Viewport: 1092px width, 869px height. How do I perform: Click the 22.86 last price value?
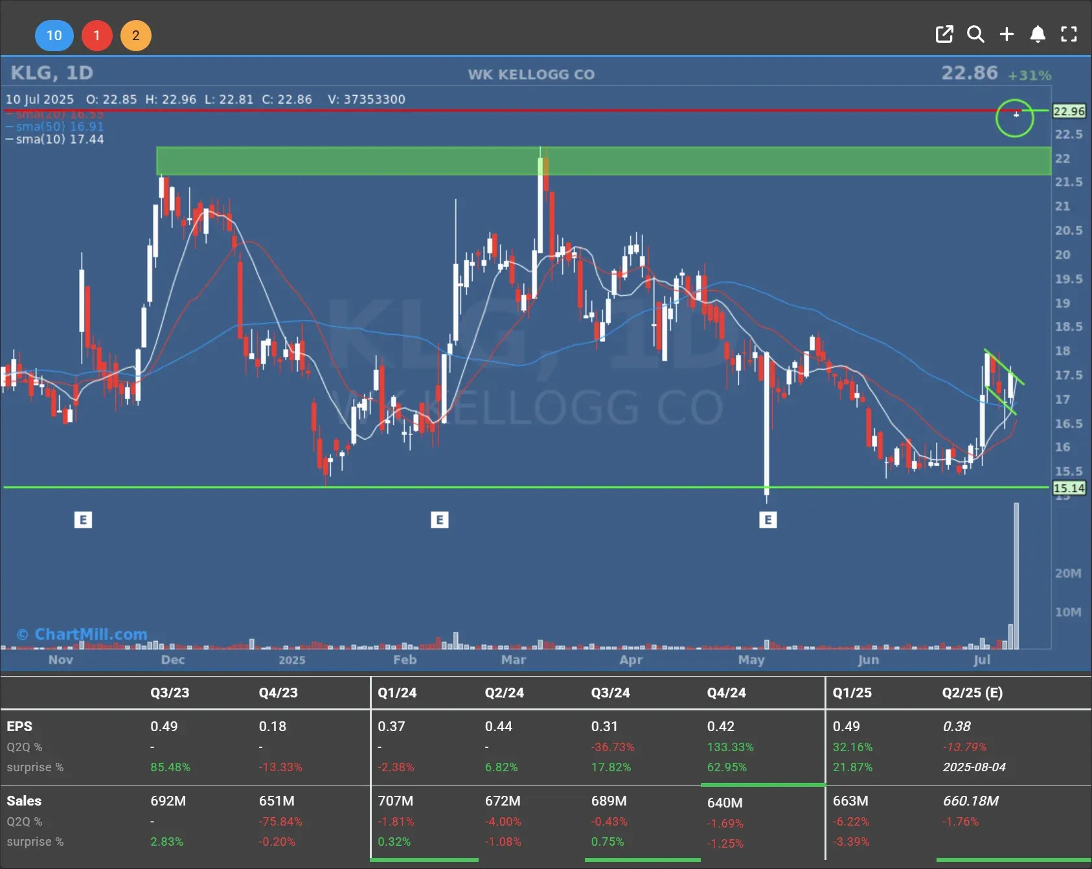click(x=970, y=73)
